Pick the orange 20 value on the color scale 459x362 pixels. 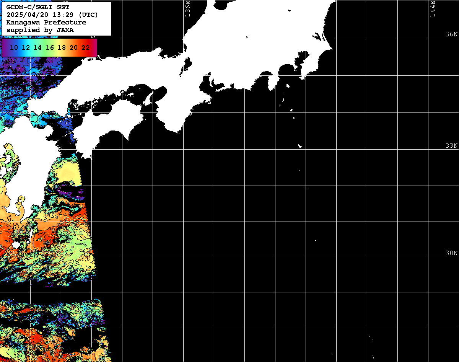tap(74, 47)
